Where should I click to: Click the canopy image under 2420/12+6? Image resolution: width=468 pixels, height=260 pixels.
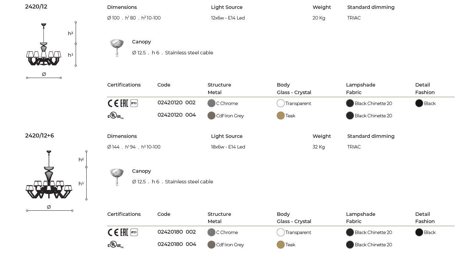click(117, 177)
